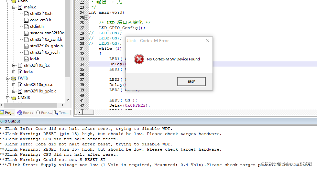The width and height of the screenshot is (317, 169).
Task: Select system_stm32f10x header file icon
Action: click(26, 33)
